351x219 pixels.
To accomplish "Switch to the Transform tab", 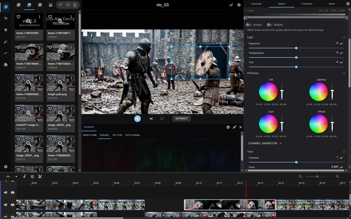I will 307,4.
